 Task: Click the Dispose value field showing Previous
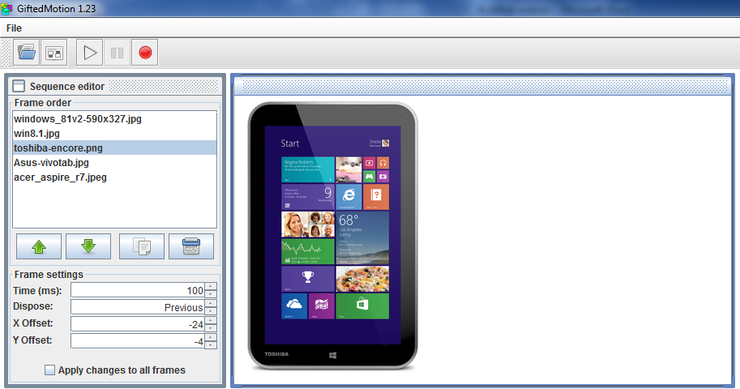pyautogui.click(x=138, y=307)
